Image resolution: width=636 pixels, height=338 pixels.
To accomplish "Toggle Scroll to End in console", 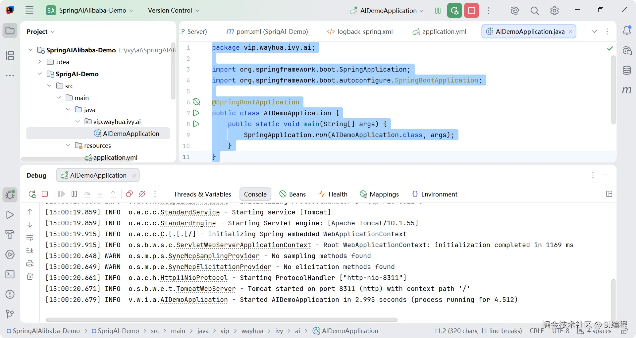I will point(30,251).
